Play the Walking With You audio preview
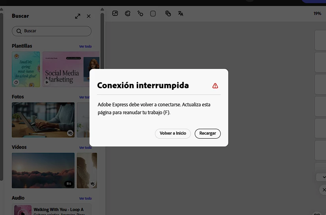The image size is (326, 215). [22, 213]
